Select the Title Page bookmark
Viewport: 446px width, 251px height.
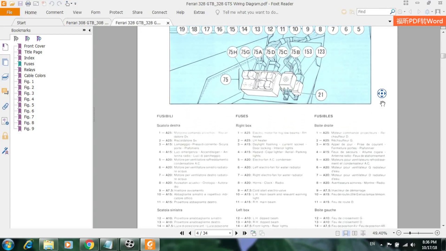click(x=33, y=52)
